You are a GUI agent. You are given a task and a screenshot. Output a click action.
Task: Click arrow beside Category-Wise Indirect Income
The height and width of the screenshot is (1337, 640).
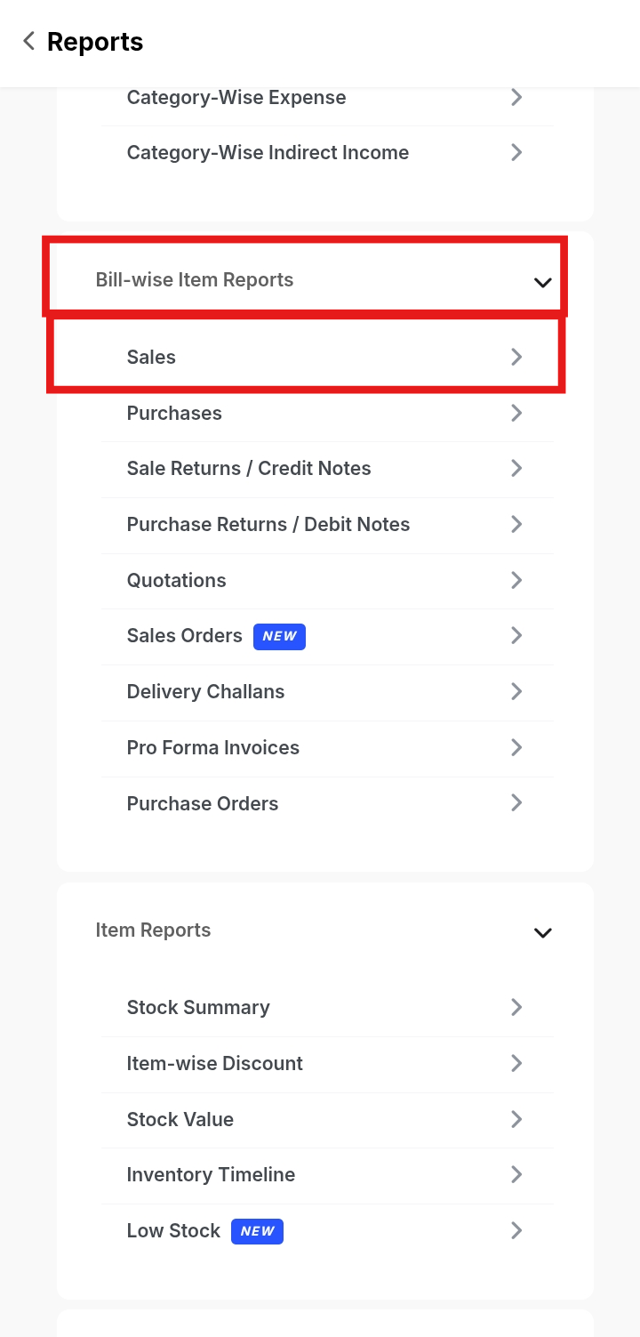pyautogui.click(x=516, y=152)
